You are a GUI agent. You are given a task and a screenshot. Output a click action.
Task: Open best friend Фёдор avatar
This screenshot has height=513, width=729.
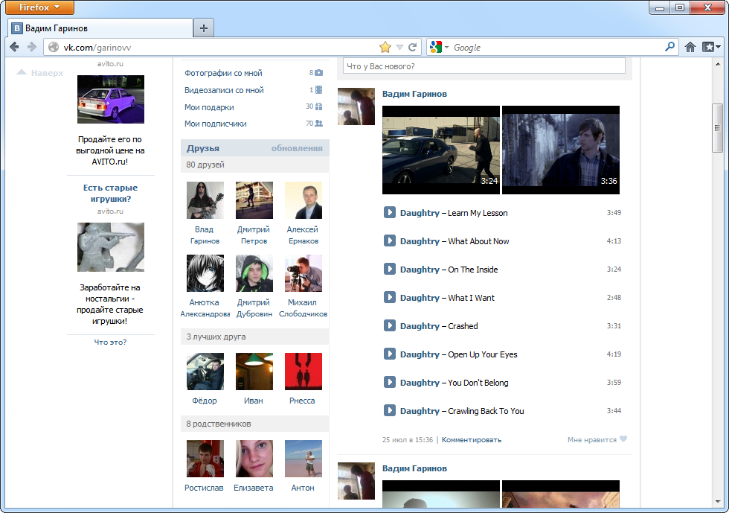pos(205,372)
